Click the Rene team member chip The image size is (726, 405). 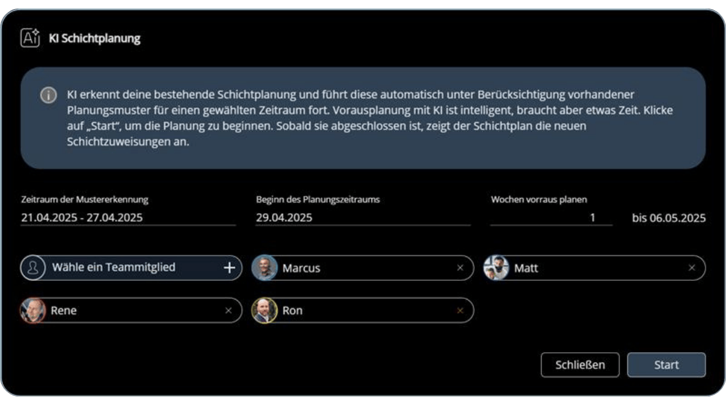coord(131,310)
